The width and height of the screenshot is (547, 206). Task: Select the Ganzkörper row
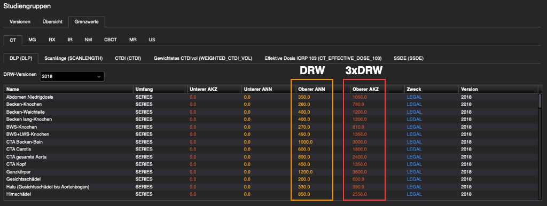click(271, 172)
